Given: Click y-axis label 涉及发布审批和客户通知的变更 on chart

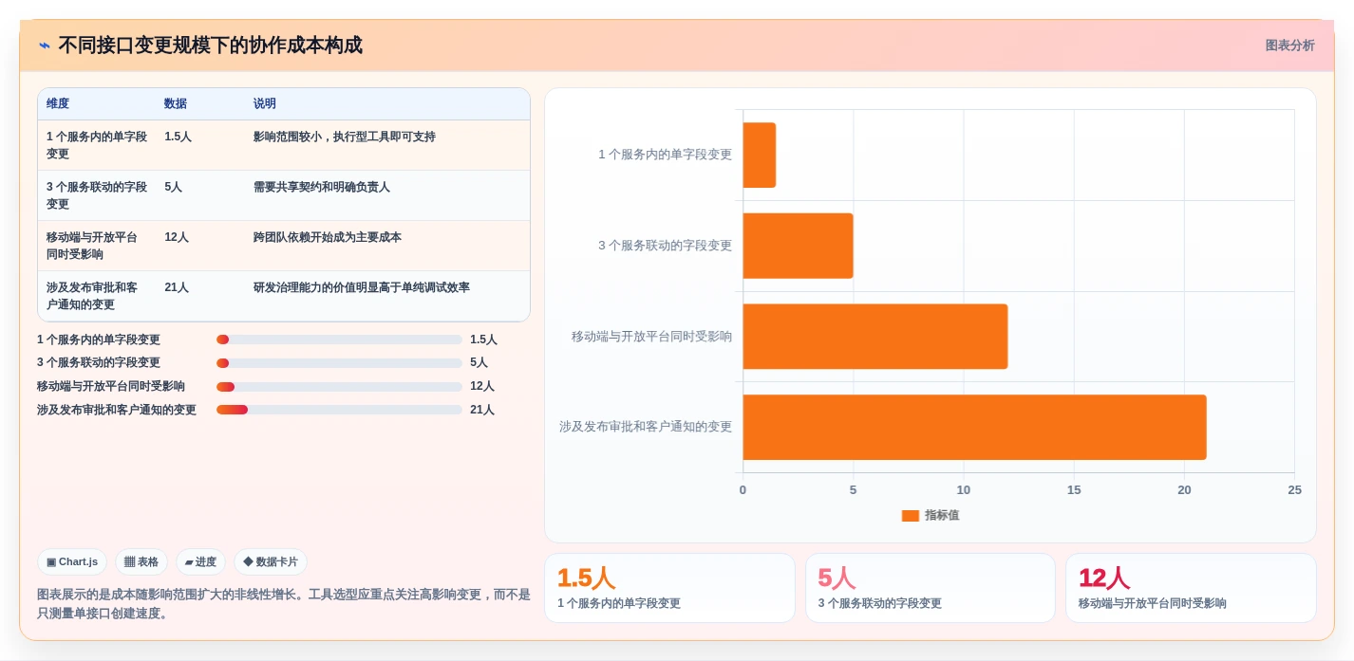Looking at the screenshot, I should (646, 427).
